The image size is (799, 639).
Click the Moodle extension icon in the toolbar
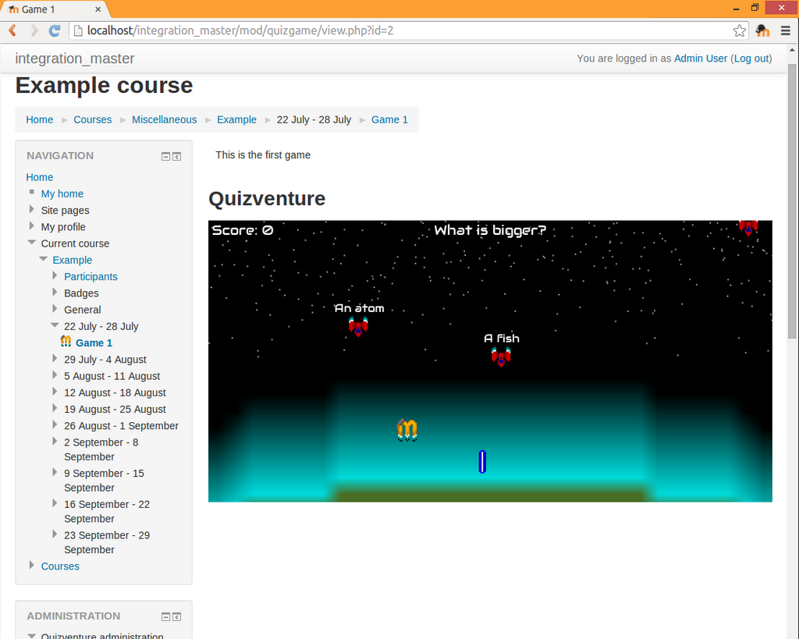(x=762, y=30)
